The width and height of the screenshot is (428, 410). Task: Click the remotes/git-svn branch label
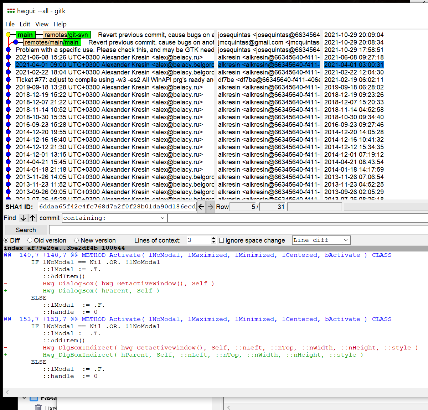66,35
